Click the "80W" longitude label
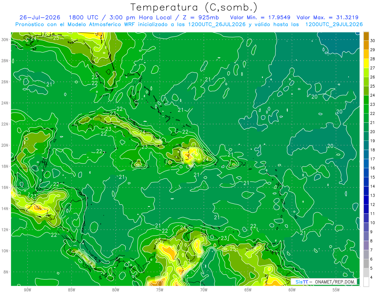381x294 pixels. [x=116, y=290]
